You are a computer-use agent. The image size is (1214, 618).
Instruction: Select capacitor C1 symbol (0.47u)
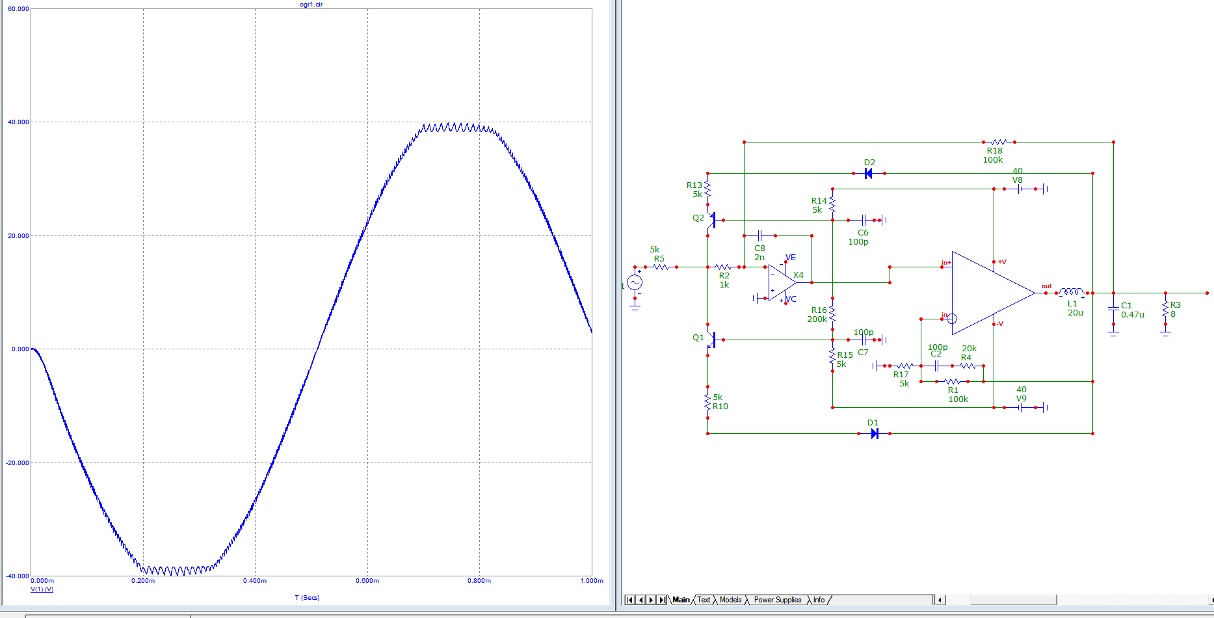click(x=1113, y=308)
